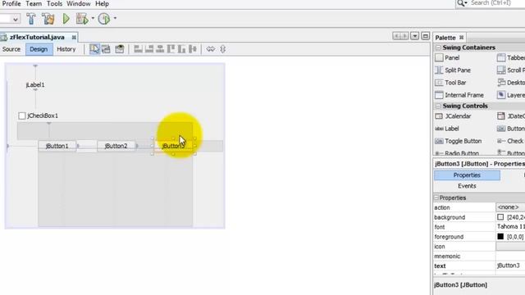Tick the jCheckBox1 checkbox on the form
This screenshot has width=525, height=295.
point(22,116)
